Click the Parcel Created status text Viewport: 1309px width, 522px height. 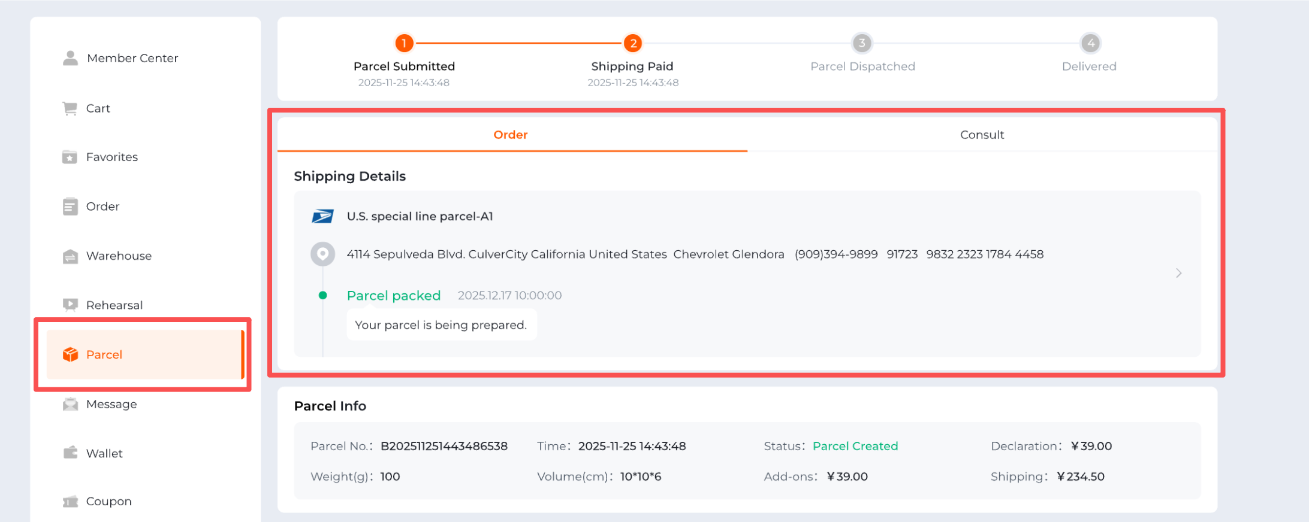pos(855,446)
